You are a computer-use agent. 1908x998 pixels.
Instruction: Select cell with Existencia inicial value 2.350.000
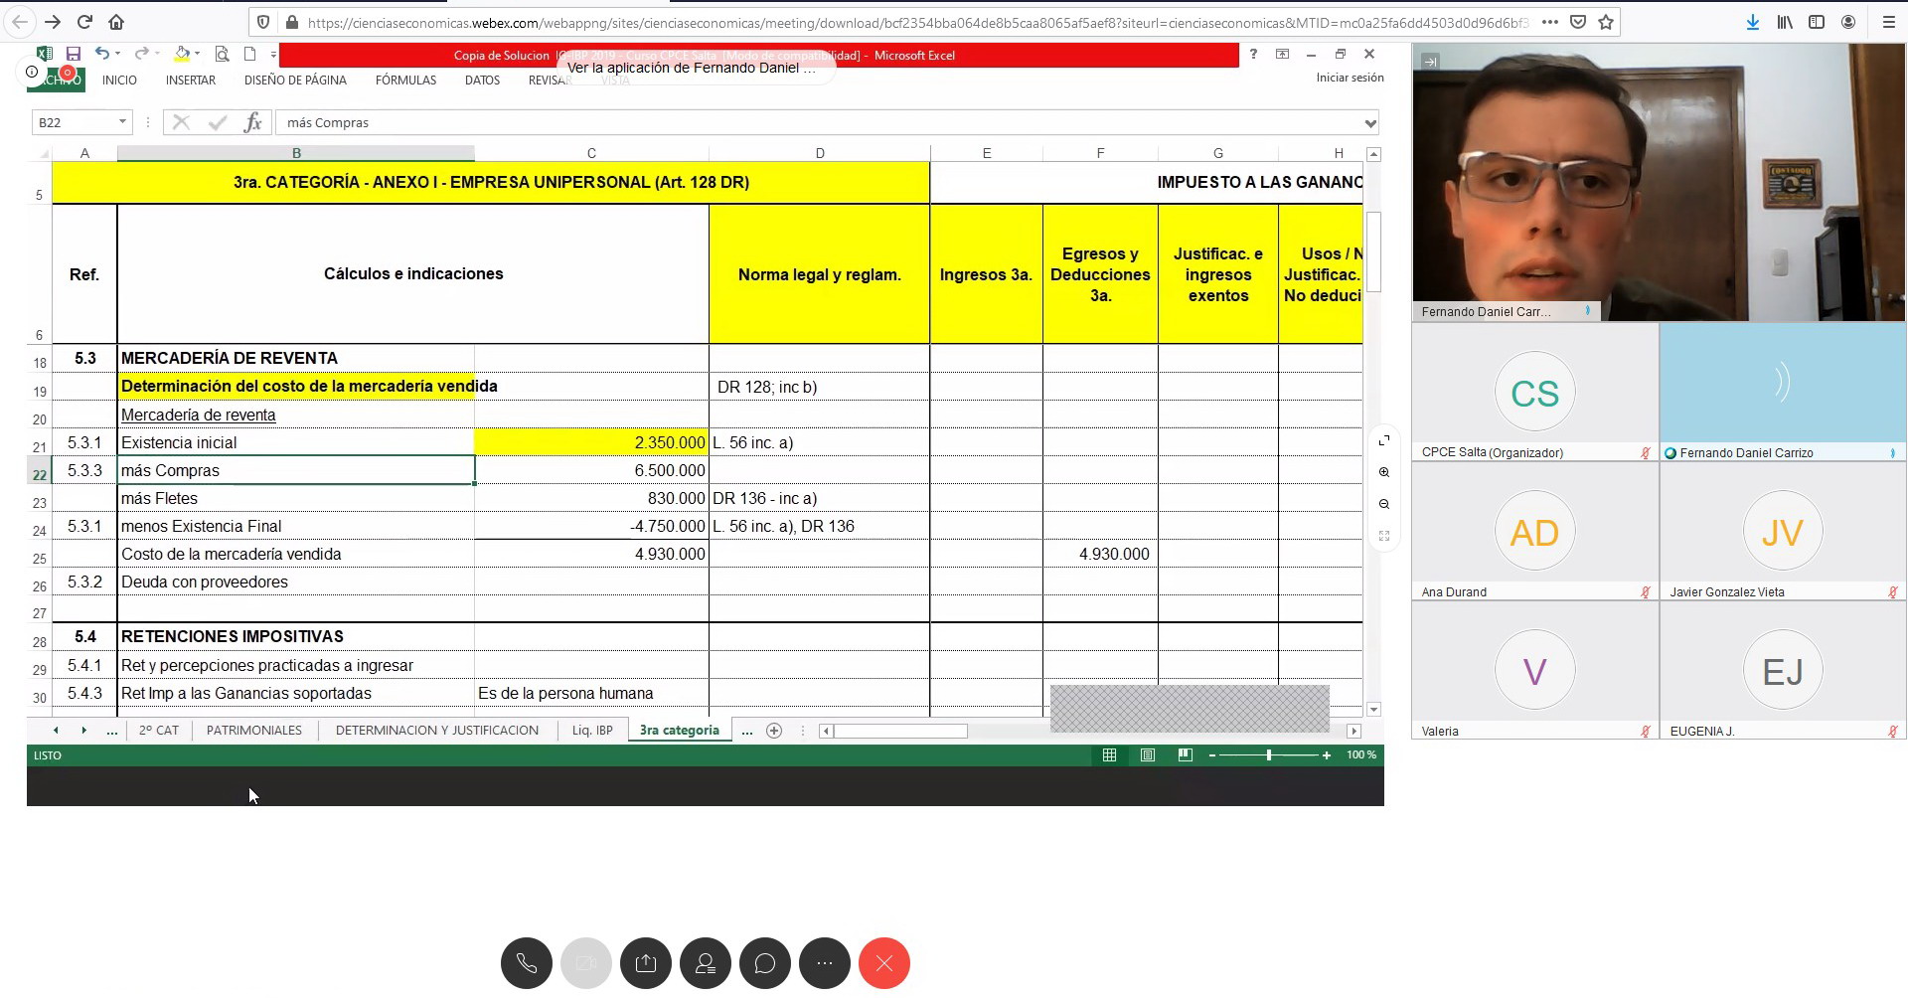[x=591, y=443]
